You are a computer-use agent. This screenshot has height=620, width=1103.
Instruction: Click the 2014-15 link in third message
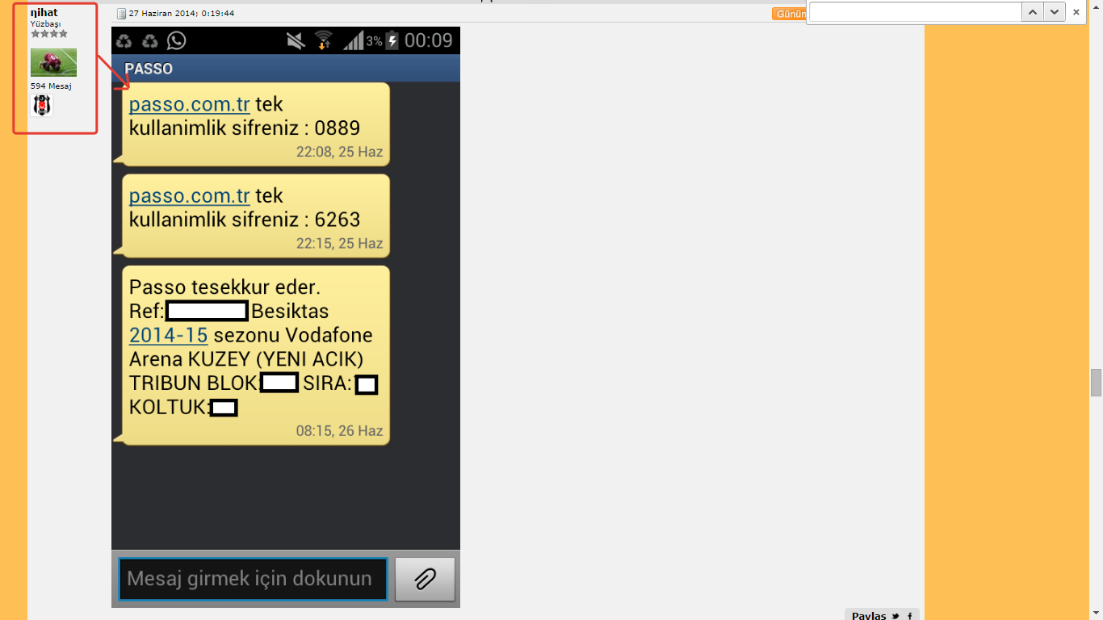pos(169,334)
